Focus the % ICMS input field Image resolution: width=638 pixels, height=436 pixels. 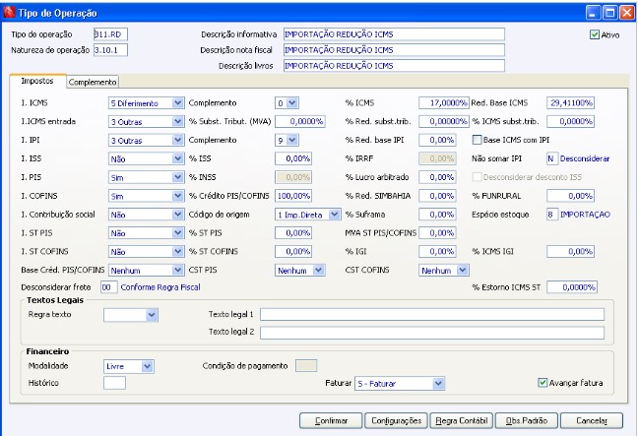(x=442, y=102)
